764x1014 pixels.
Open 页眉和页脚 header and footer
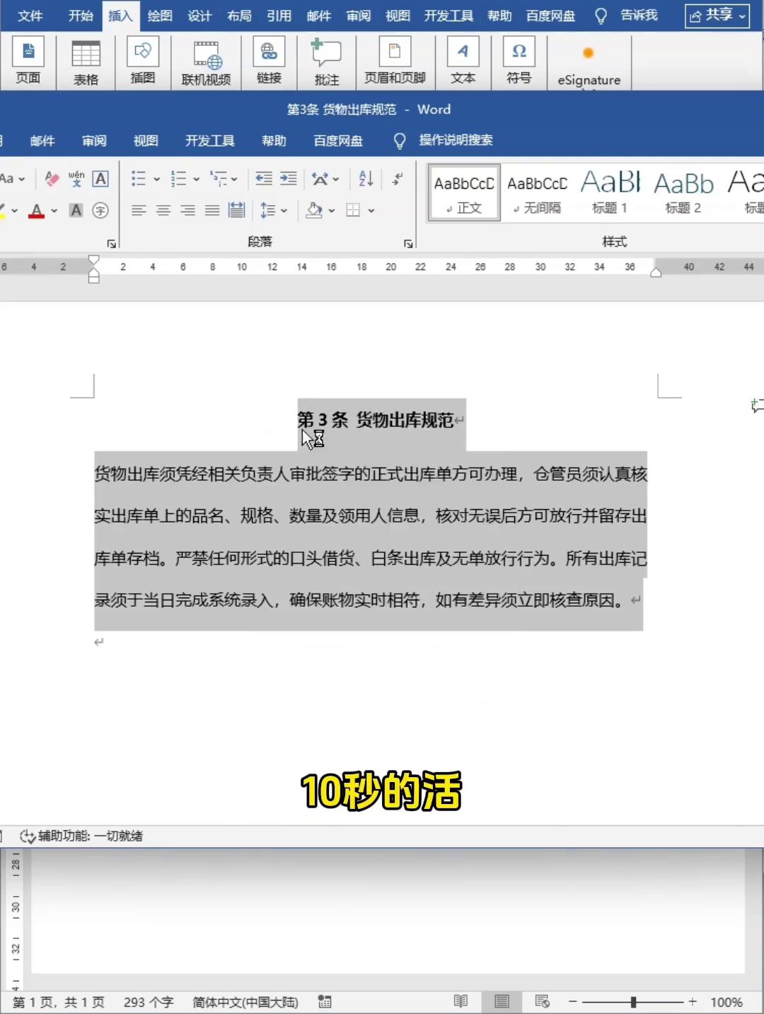coord(395,61)
